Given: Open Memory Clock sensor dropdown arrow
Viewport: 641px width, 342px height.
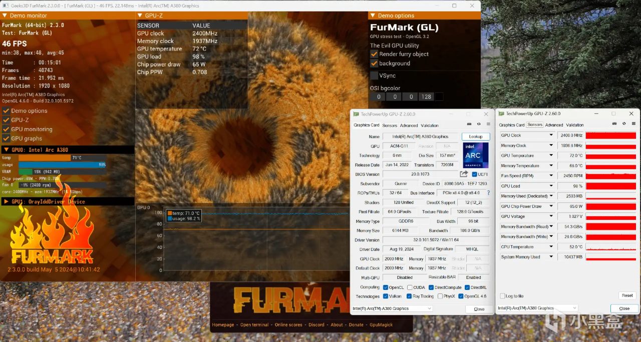Looking at the screenshot, I should [x=551, y=146].
